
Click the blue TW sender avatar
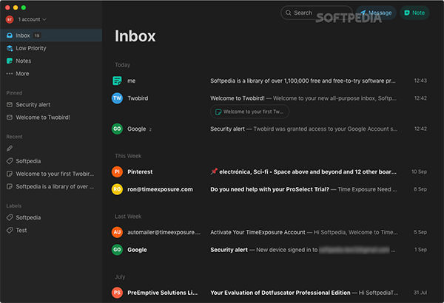(117, 98)
